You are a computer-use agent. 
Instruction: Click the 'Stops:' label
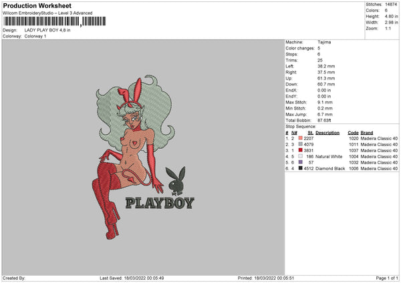pos(292,54)
